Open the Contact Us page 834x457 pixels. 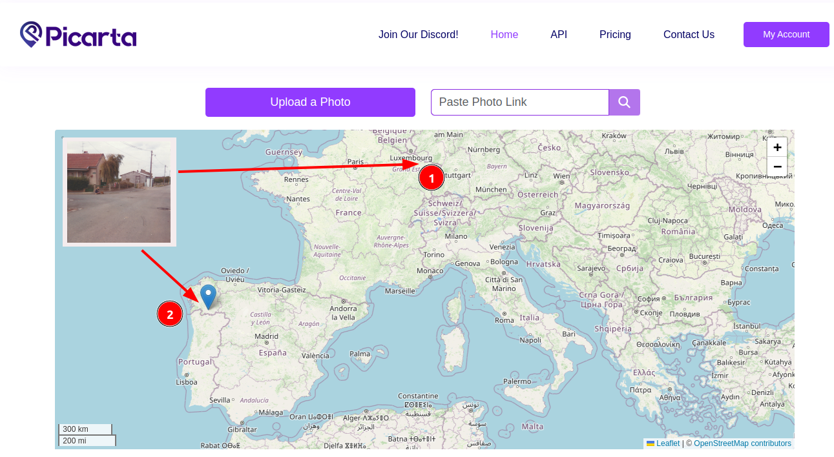[689, 35]
